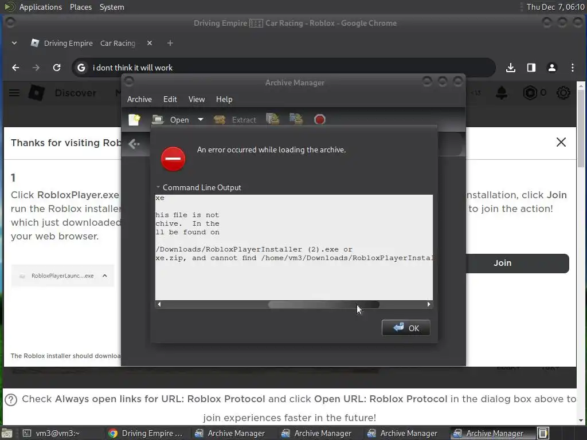Viewport: 587px width, 440px height.
Task: Open the Edit menu
Action: 170,99
